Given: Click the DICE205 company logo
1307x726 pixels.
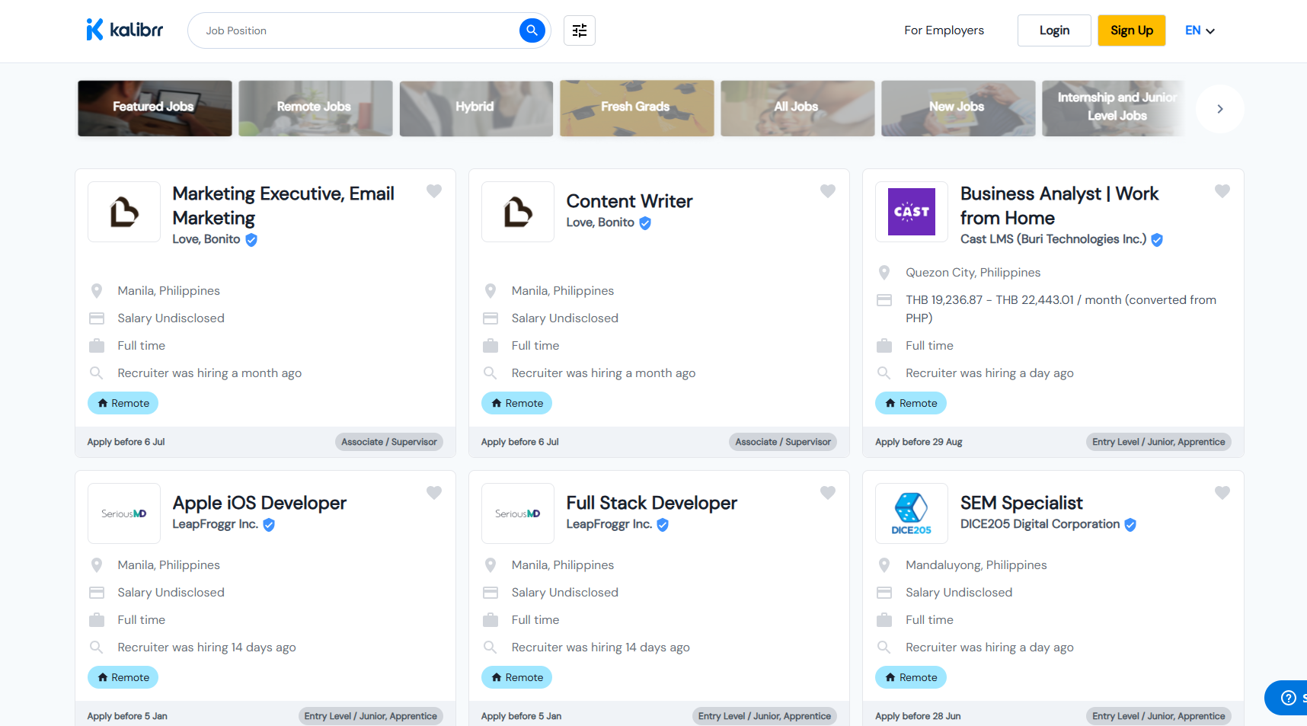Looking at the screenshot, I should (912, 513).
